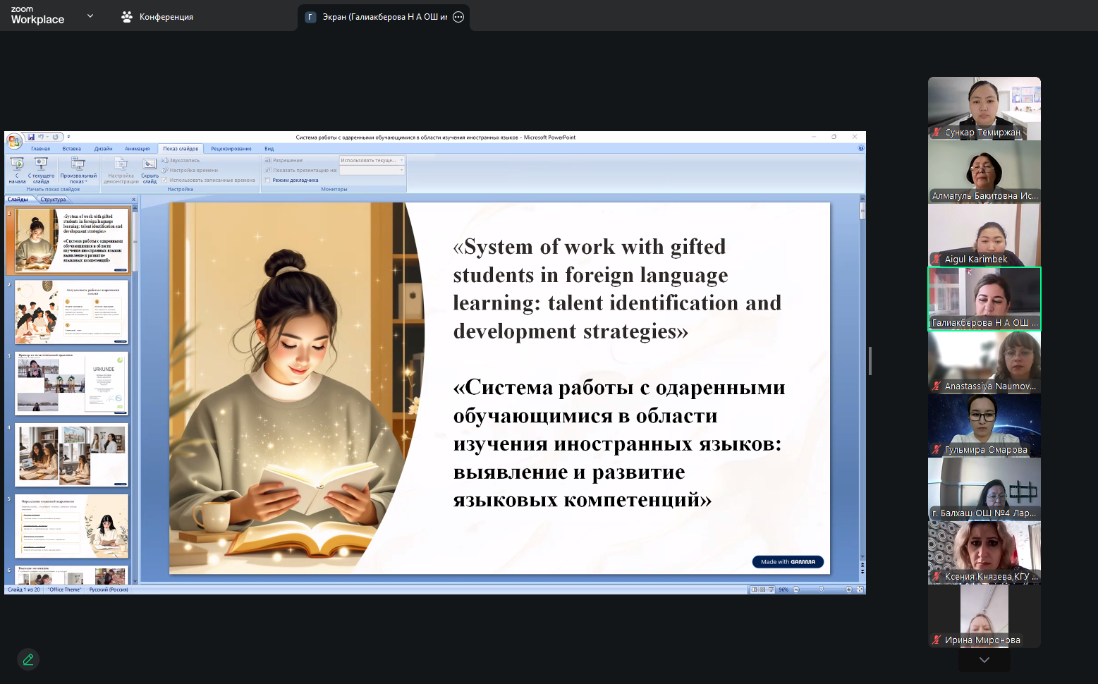This screenshot has height=684, width=1098.
Task: Enable the 'Режим докладчика' checkbox
Action: [268, 180]
